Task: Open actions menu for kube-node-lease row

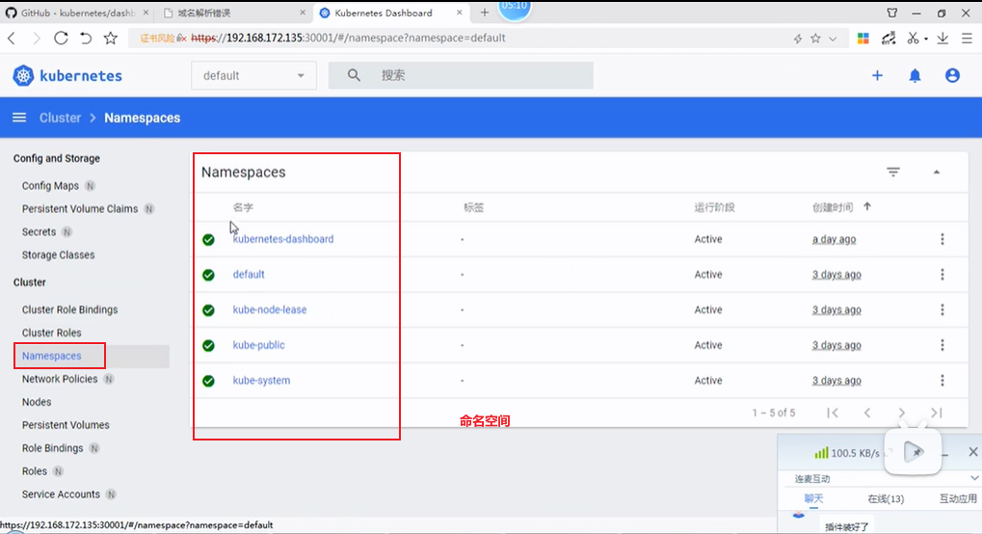Action: click(942, 309)
